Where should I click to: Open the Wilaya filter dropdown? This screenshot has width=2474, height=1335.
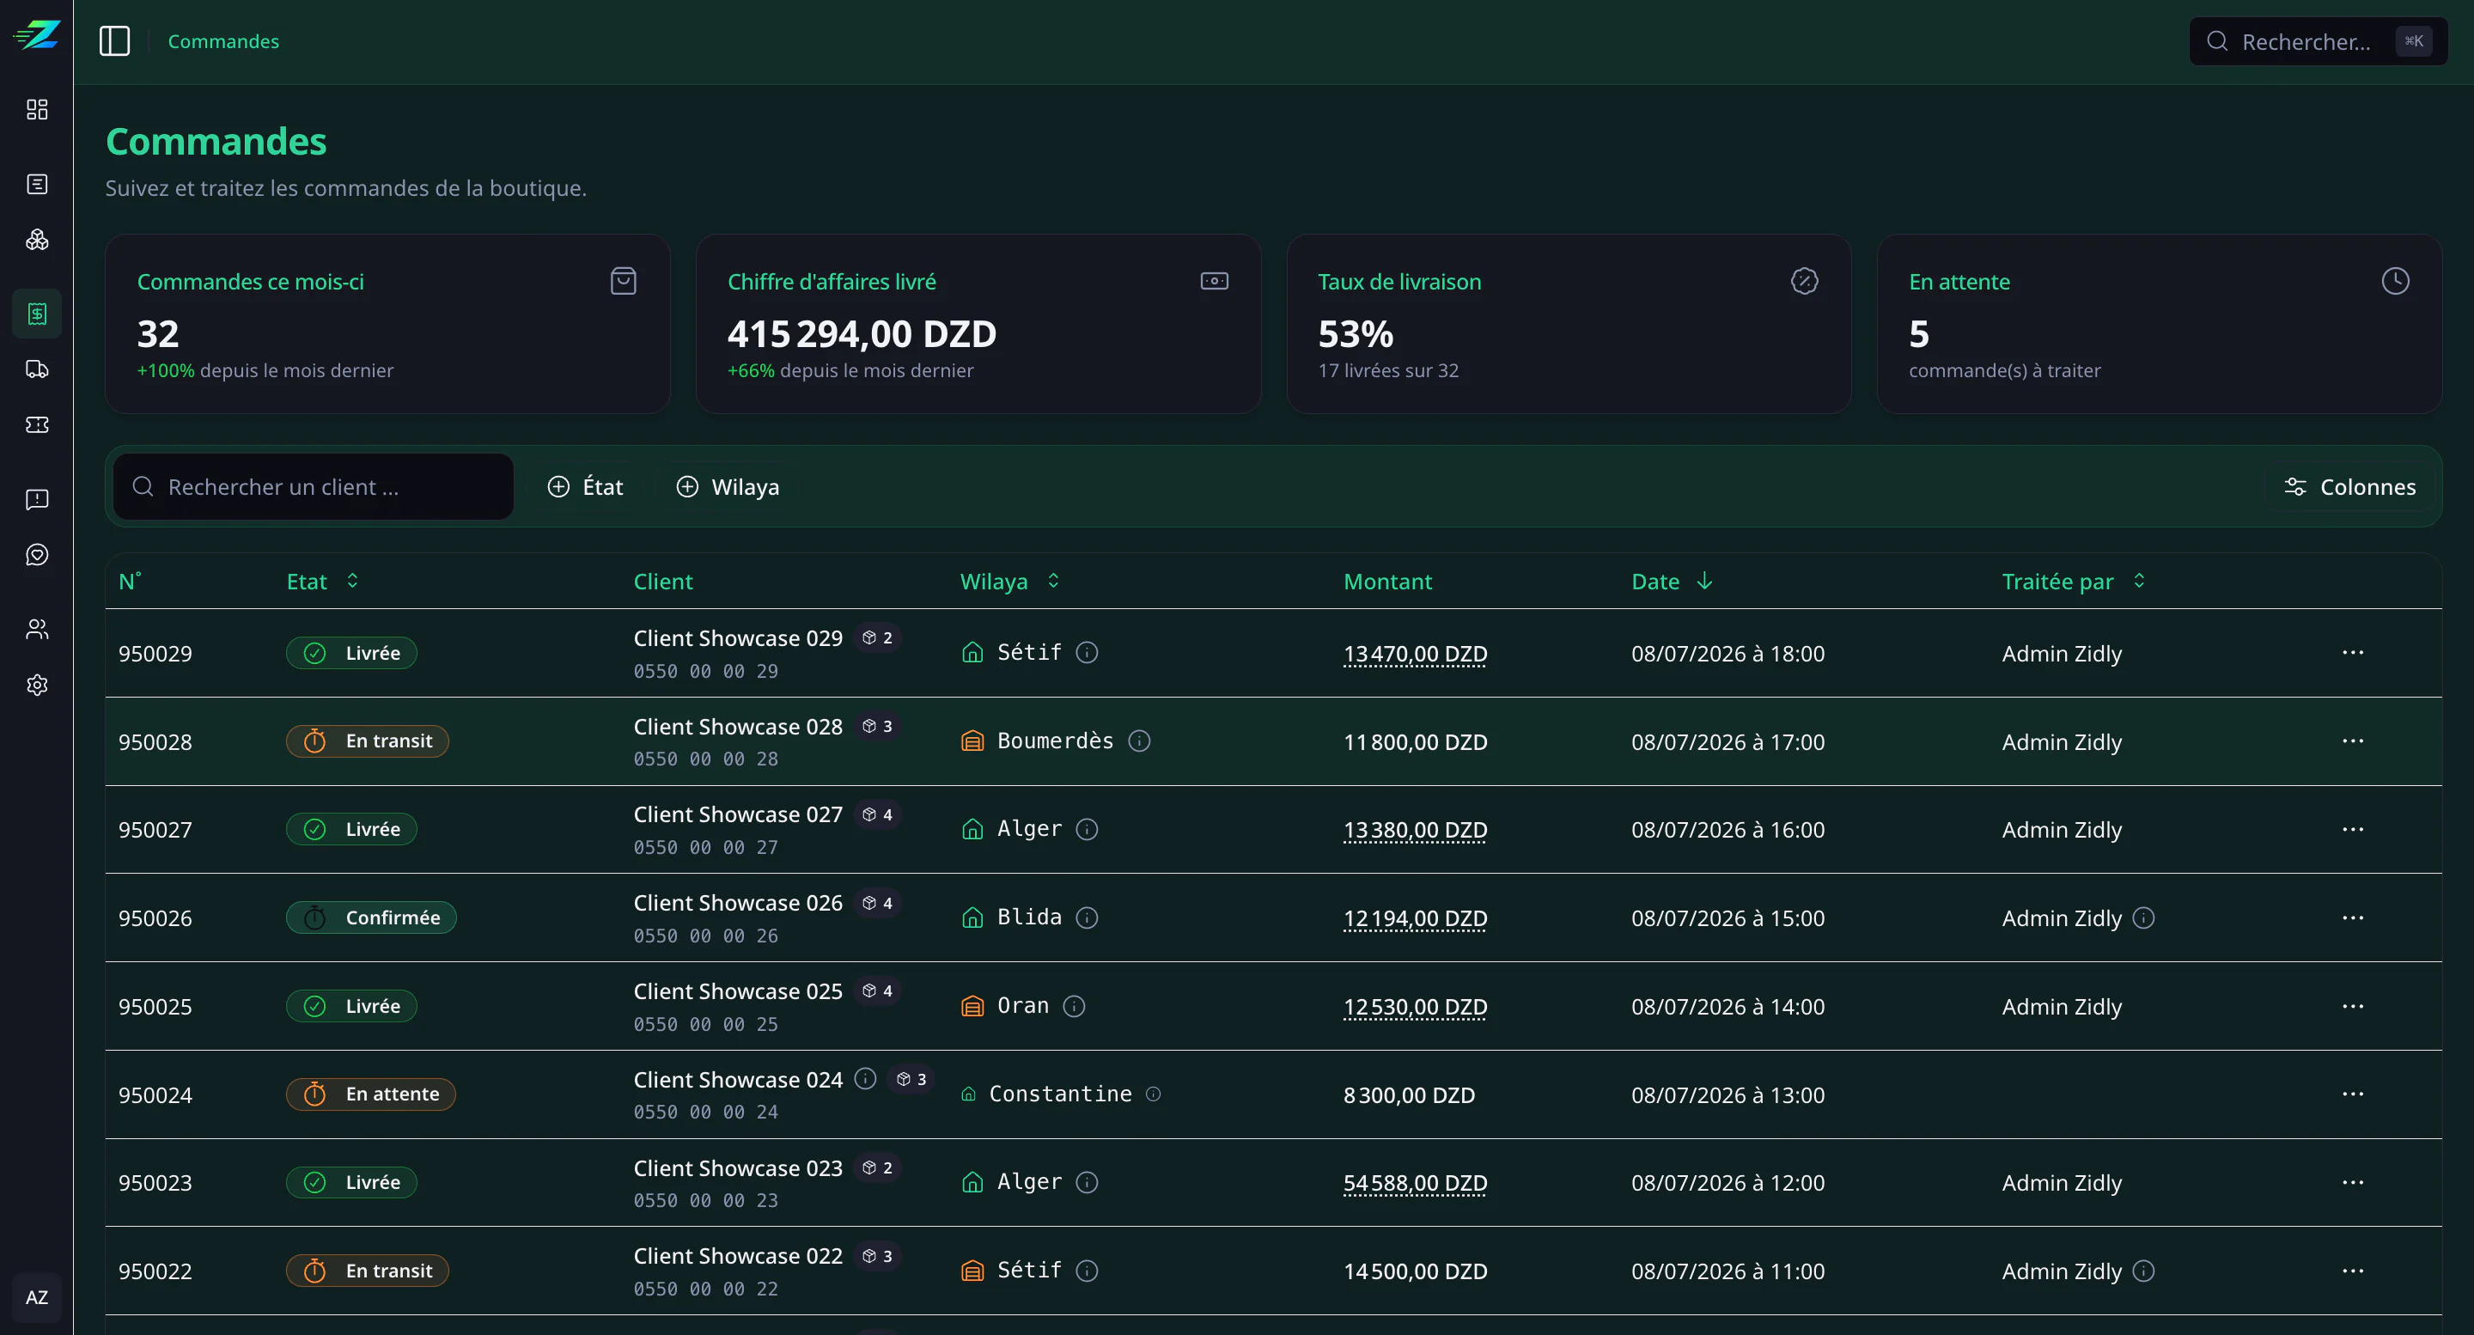(x=727, y=487)
